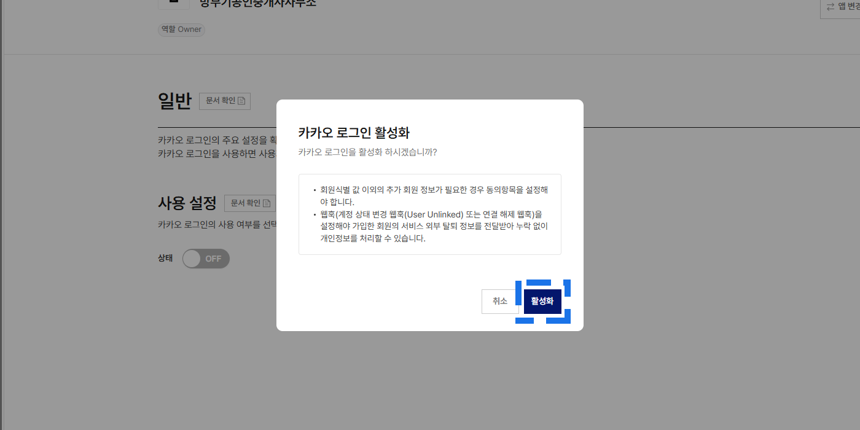Click the 일반 section heading
The image size is (860, 430).
coord(175,101)
